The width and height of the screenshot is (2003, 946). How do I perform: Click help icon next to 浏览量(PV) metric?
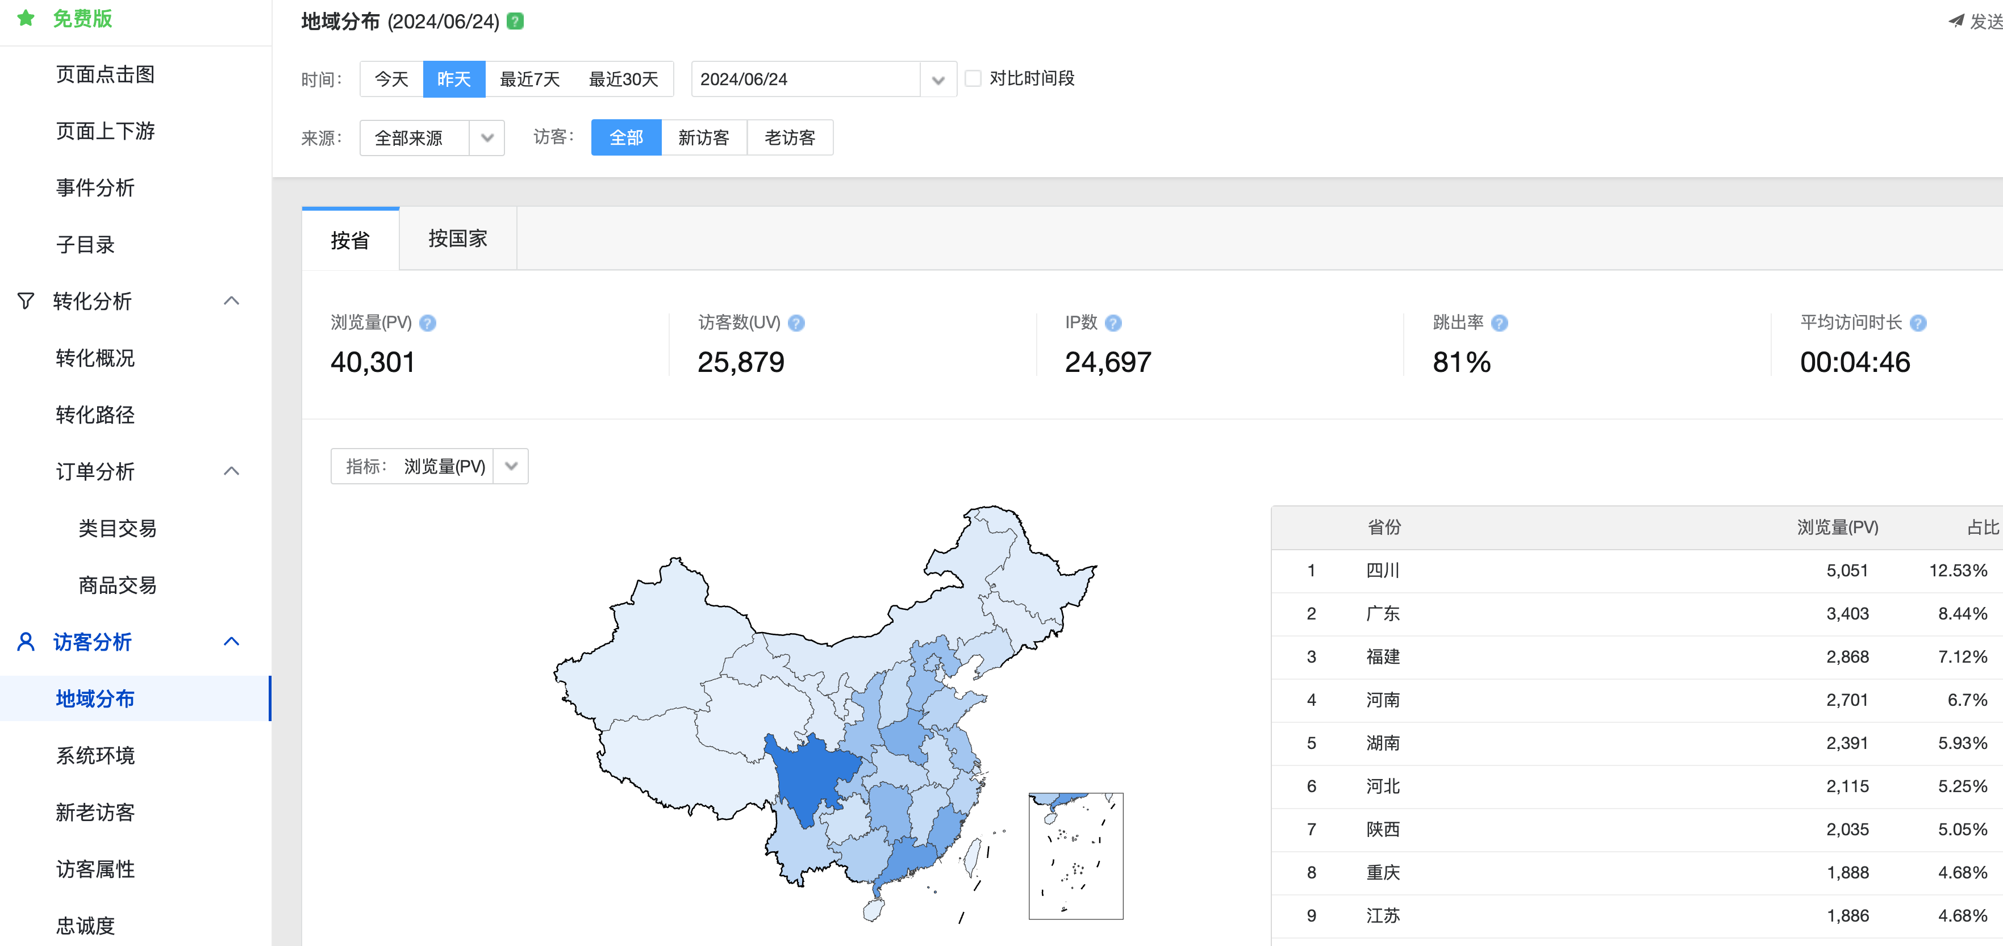point(428,323)
